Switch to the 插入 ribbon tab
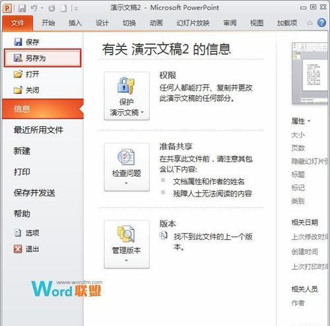The width and height of the screenshot is (330, 326). coord(75,22)
